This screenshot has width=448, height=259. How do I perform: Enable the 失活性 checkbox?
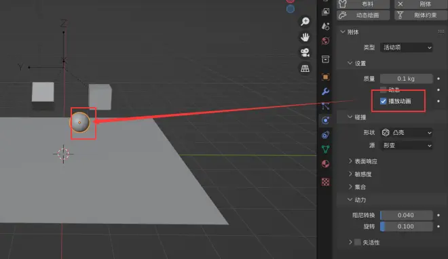[x=358, y=242]
